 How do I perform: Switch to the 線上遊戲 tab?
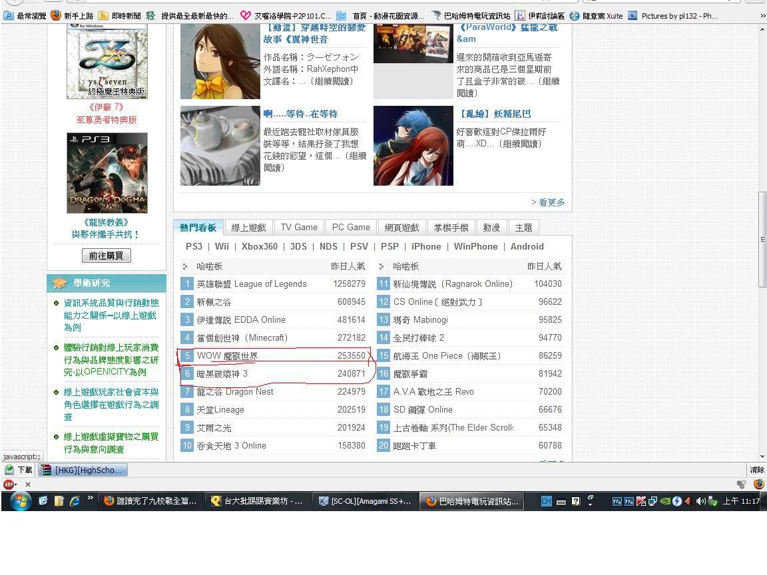tap(248, 228)
